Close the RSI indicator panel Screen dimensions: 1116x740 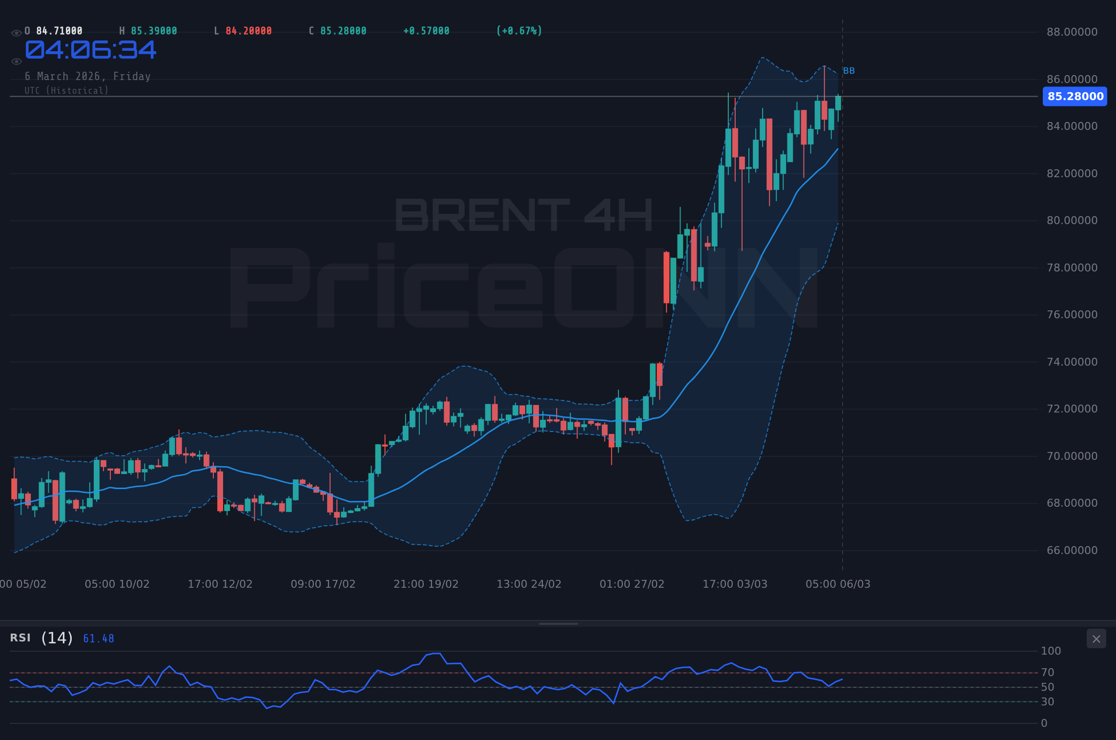coord(1096,639)
